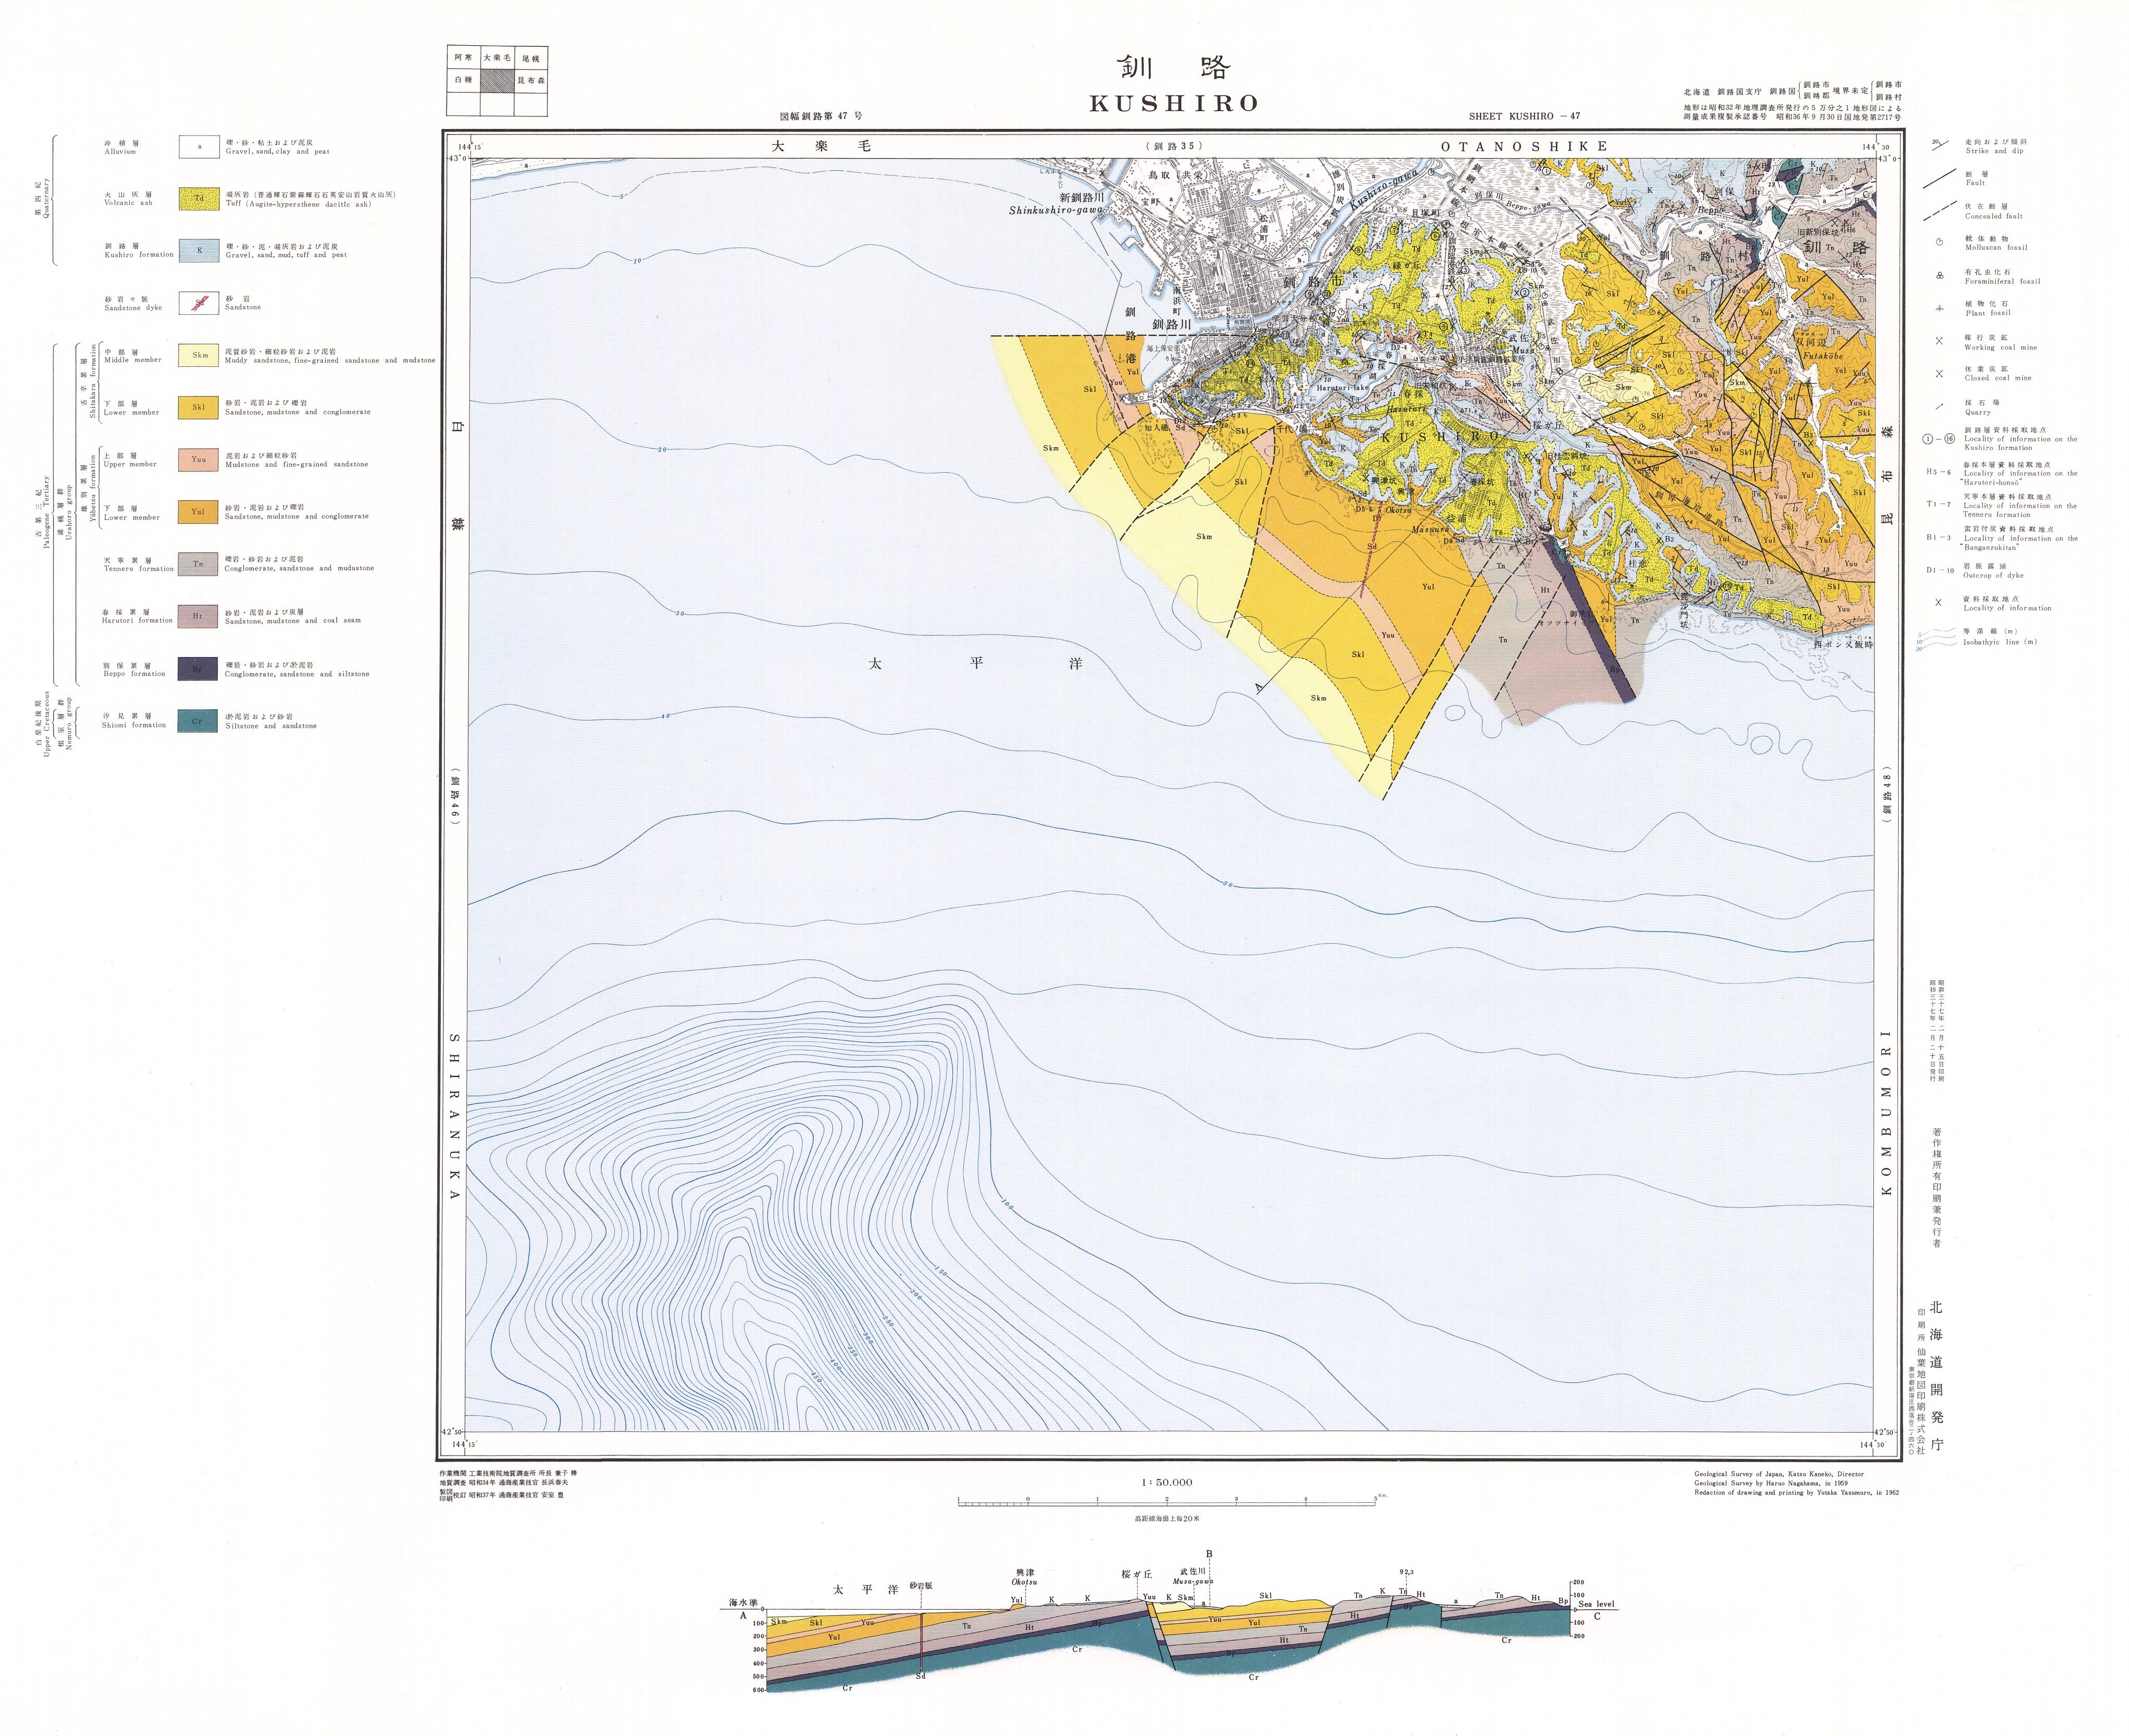This screenshot has width=2129, height=1736.
Task: Click the Isobathyic line legend symbol
Action: 1939,638
